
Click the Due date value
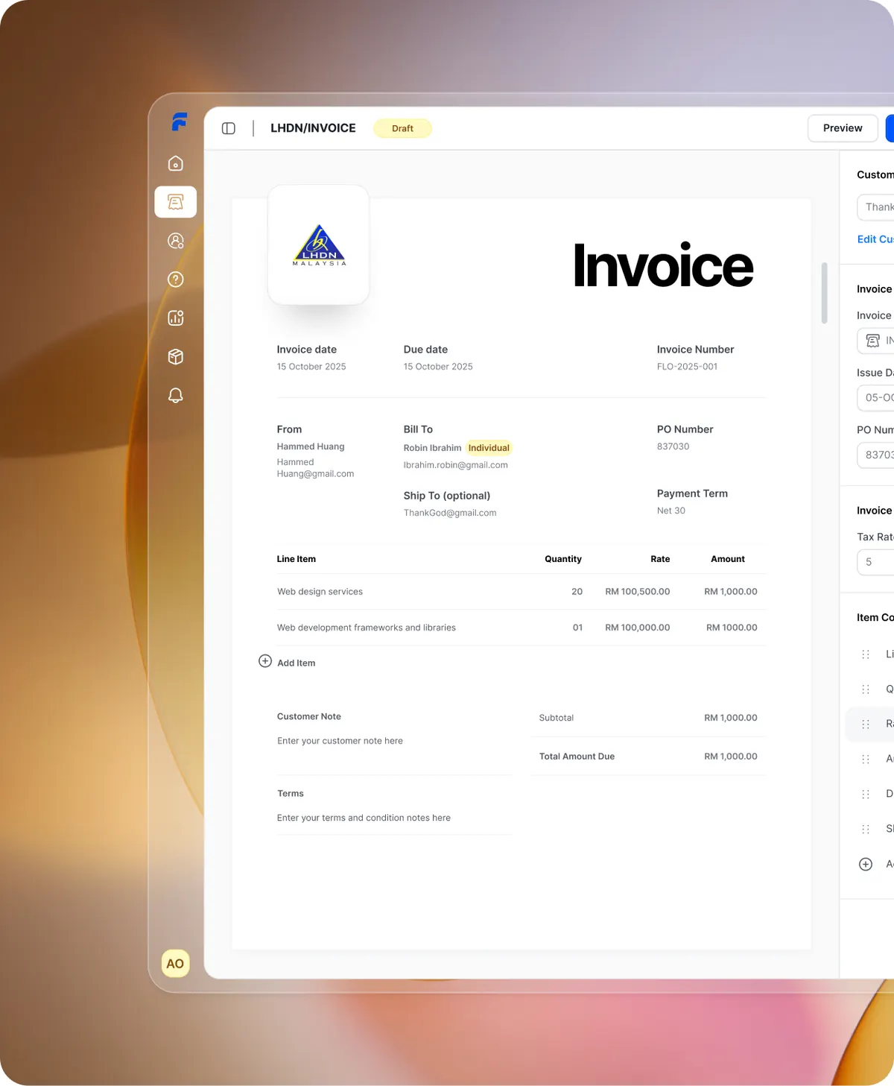pyautogui.click(x=438, y=367)
